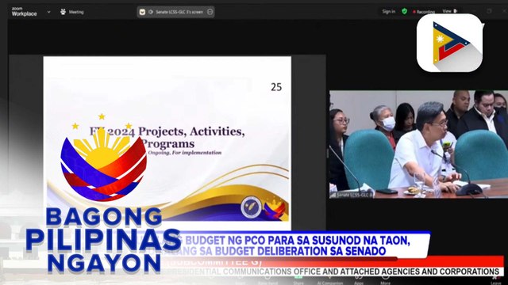The image size is (508, 285).
Task: Click the red Recording indicator
Action: pos(423,12)
